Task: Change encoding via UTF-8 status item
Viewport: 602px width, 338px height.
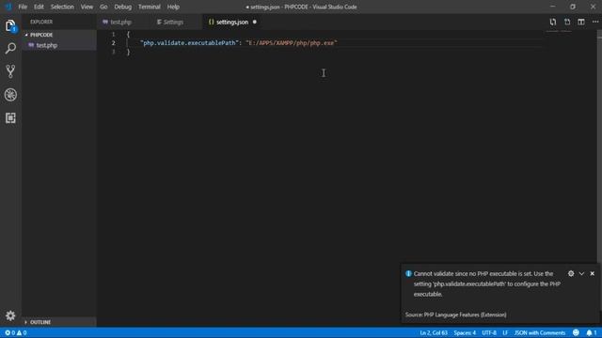Action: 489,332
